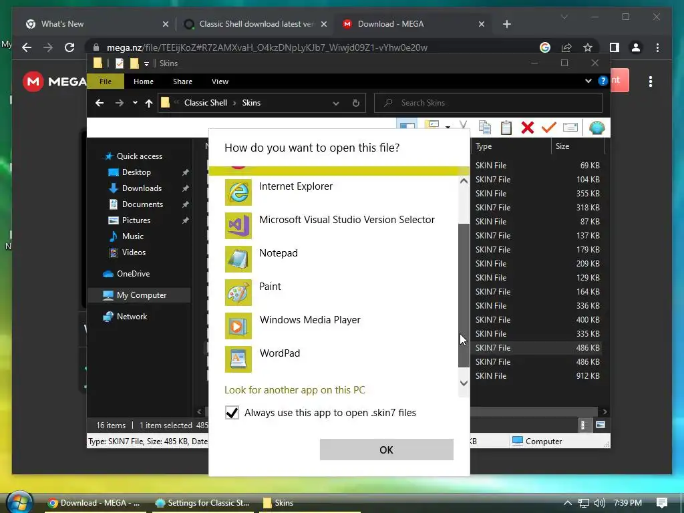Bookmark this MEGA page star icon
684x513 pixels.
[x=588, y=47]
